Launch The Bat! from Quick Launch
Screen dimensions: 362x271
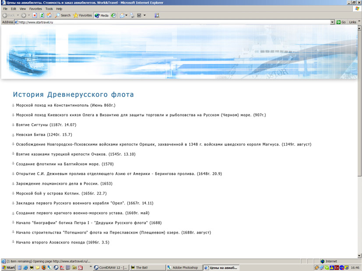pos(32,267)
